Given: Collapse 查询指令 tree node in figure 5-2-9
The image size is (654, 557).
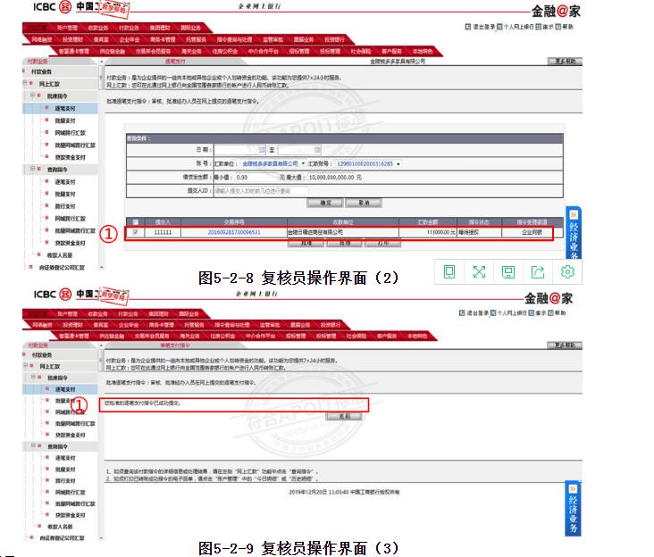Looking at the screenshot, I should point(33,445).
